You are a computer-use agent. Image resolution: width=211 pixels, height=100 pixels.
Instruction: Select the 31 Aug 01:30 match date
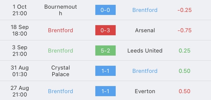click(x=20, y=71)
